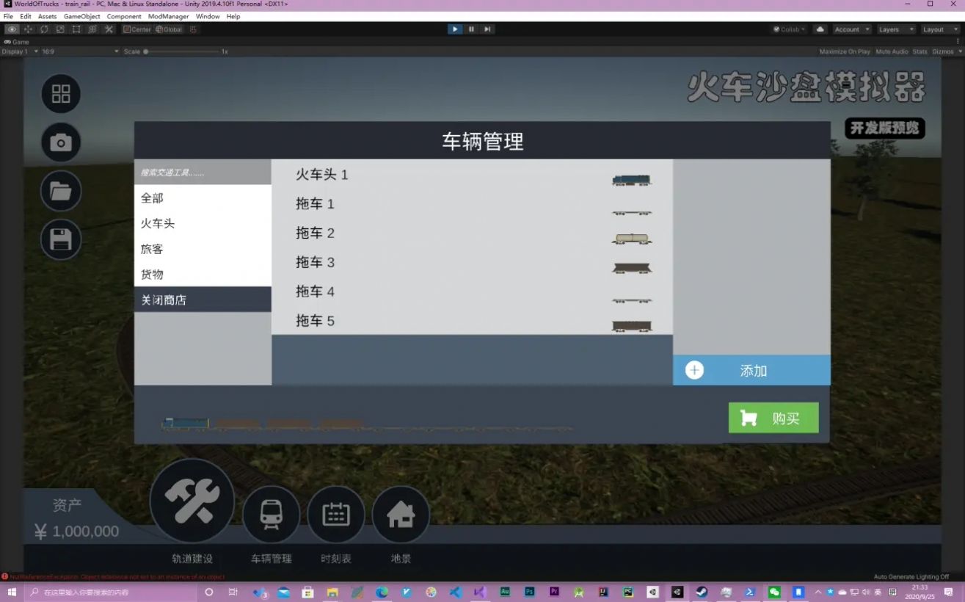Toggle Global coordinate mode in toolbar
The width and height of the screenshot is (965, 602).
(x=170, y=29)
